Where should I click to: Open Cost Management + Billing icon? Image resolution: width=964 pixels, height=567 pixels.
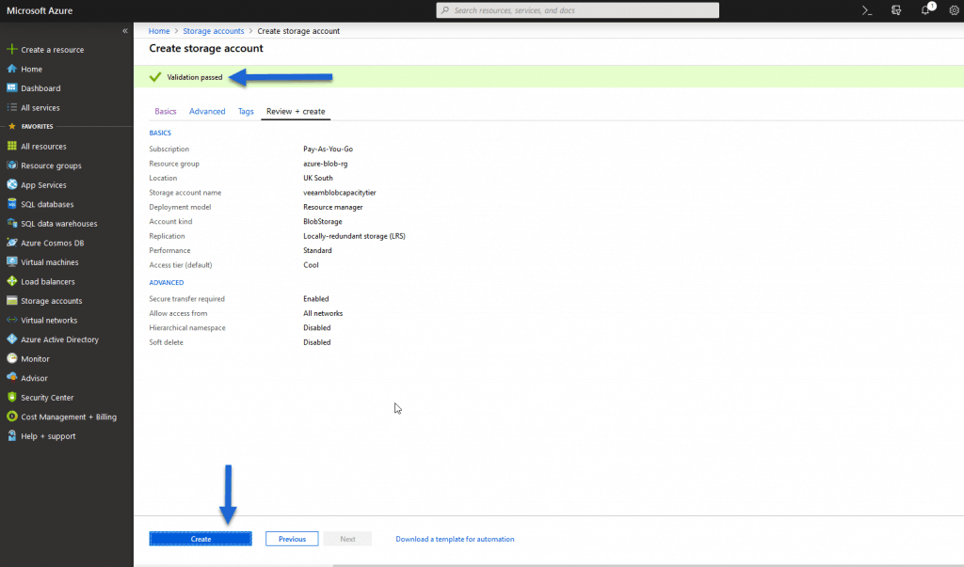11,417
